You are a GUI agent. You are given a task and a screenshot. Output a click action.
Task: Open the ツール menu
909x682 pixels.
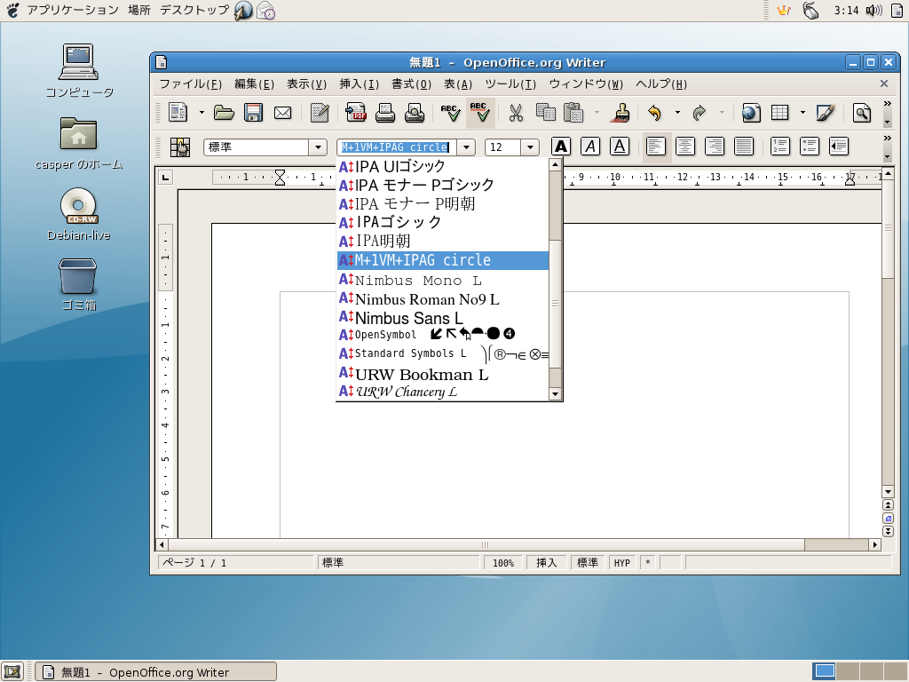click(x=510, y=84)
